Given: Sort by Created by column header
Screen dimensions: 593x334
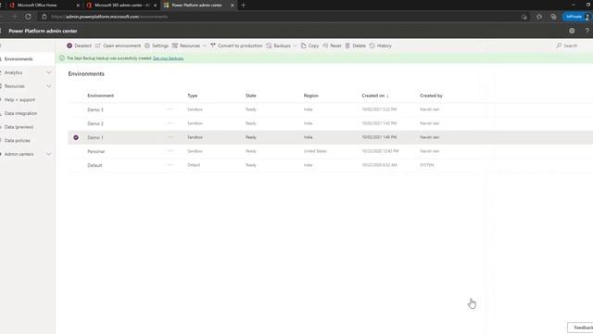Looking at the screenshot, I should click(x=431, y=96).
